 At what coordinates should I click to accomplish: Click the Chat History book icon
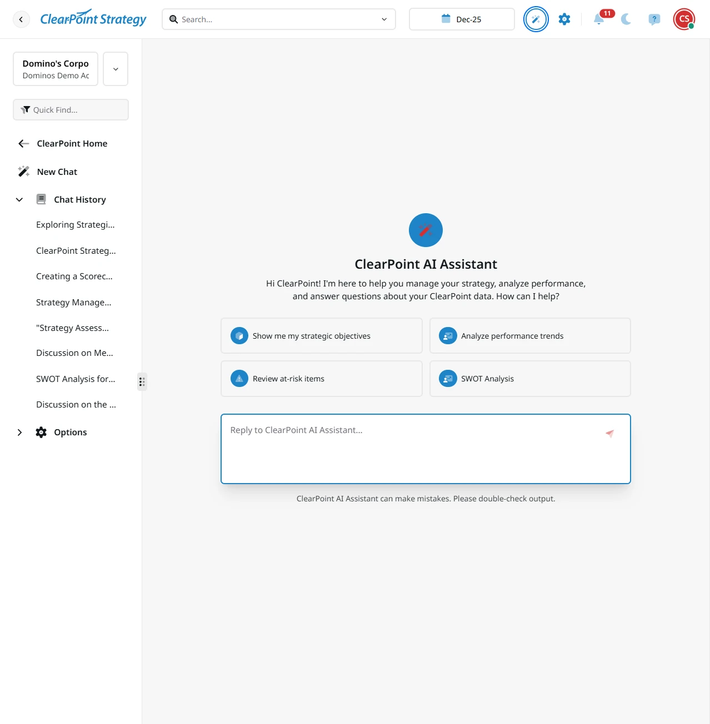pos(41,199)
